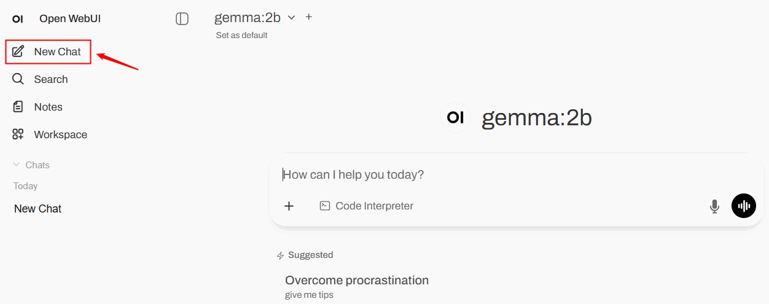Toggle the sidebar panel

point(182,19)
